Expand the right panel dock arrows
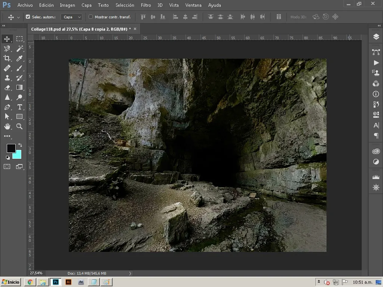Viewport: 383px width, 287px height. coord(379,26)
